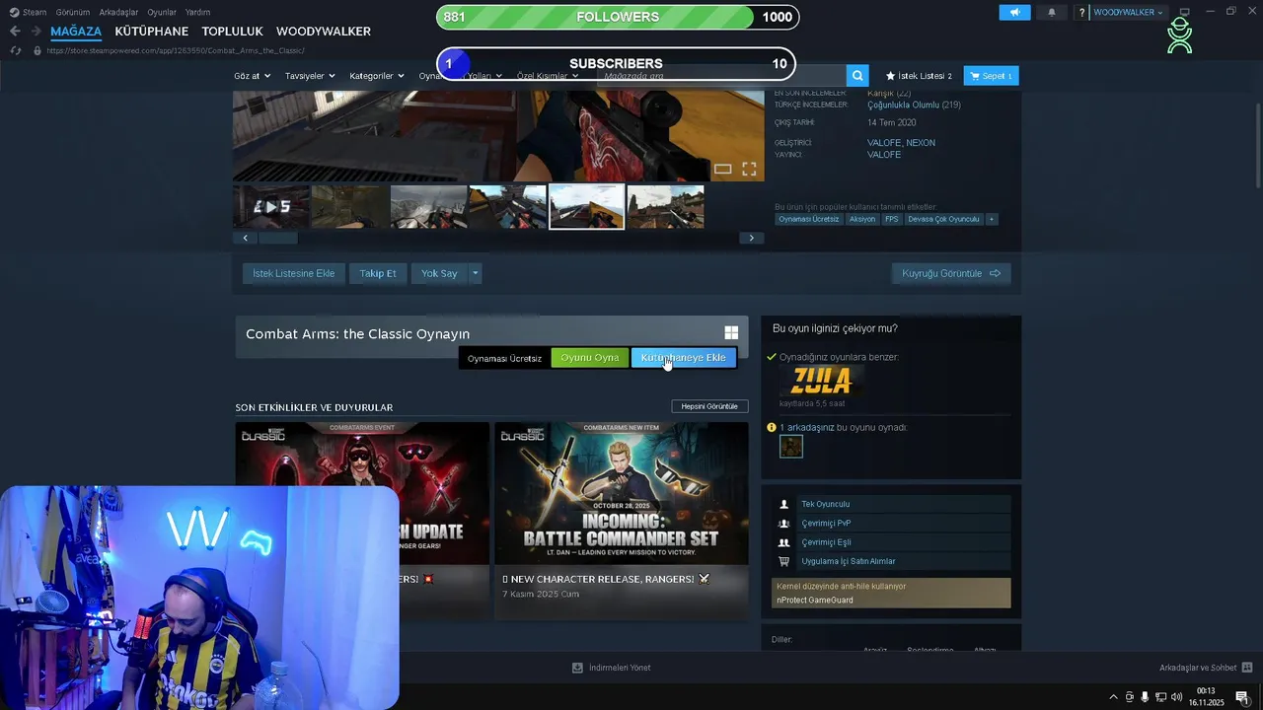The image size is (1263, 710).
Task: Open system tray volume icon
Action: (x=1176, y=697)
